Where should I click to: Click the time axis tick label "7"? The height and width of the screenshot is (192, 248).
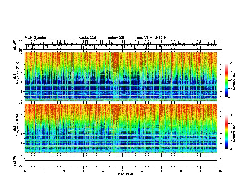click(x=162, y=171)
